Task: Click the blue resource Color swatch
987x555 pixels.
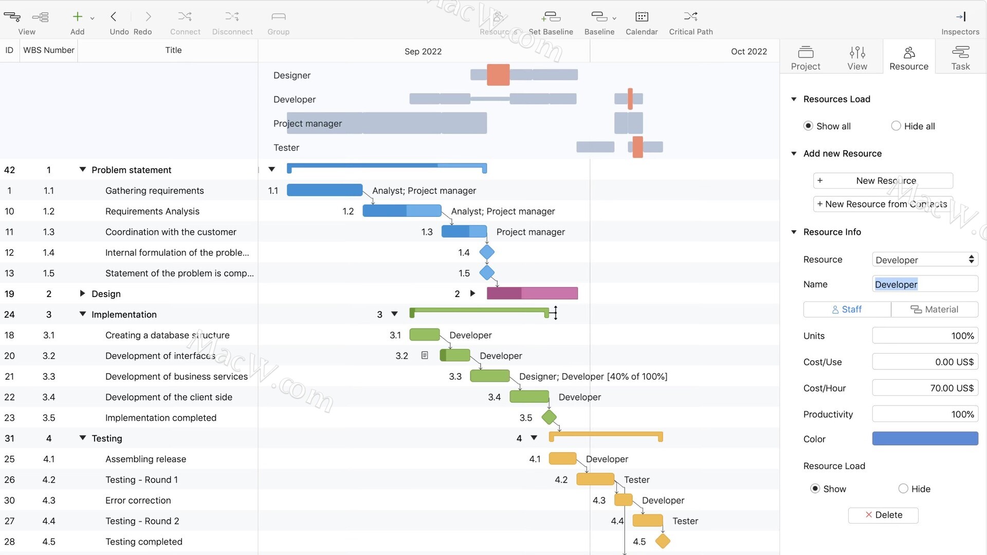Action: pos(925,438)
